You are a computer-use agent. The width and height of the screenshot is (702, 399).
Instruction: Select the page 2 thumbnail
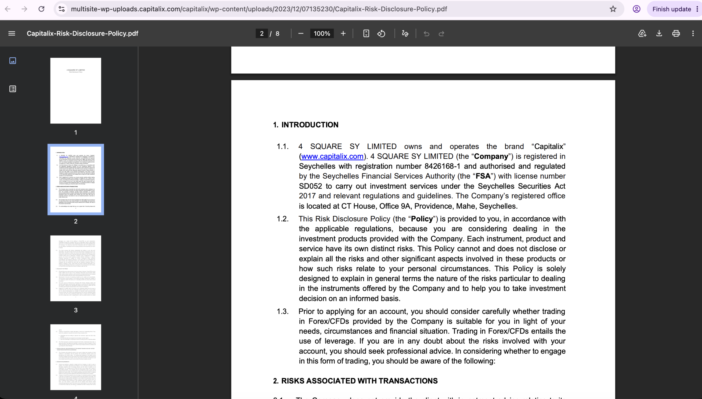click(76, 179)
